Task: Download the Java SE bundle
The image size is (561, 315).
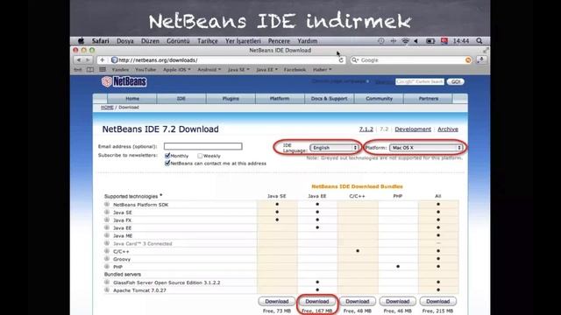Action: coord(277,301)
